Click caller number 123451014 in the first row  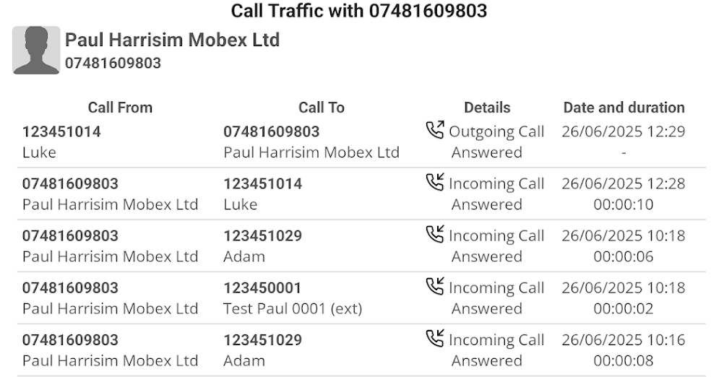61,132
